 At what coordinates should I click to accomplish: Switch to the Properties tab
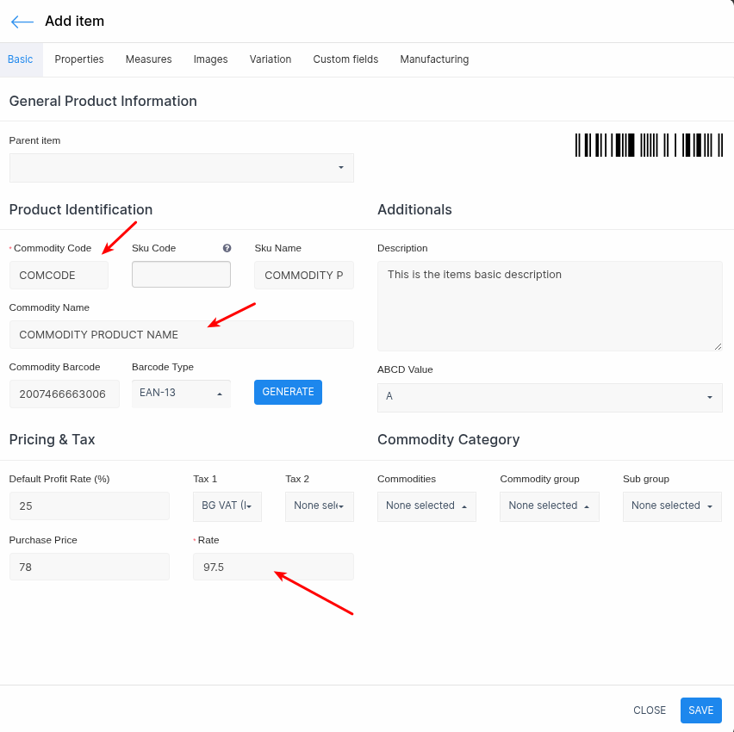[x=79, y=59]
